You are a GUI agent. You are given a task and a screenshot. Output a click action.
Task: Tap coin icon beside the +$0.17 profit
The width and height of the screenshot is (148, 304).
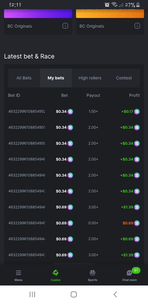(137, 111)
